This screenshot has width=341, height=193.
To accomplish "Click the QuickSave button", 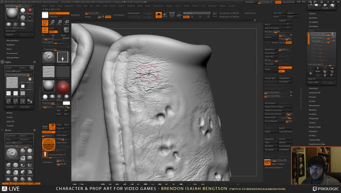I will click(250, 2).
